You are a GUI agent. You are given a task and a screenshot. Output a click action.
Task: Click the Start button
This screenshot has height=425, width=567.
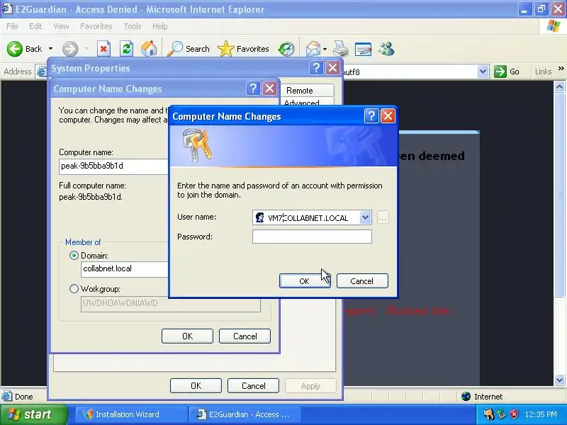point(33,414)
